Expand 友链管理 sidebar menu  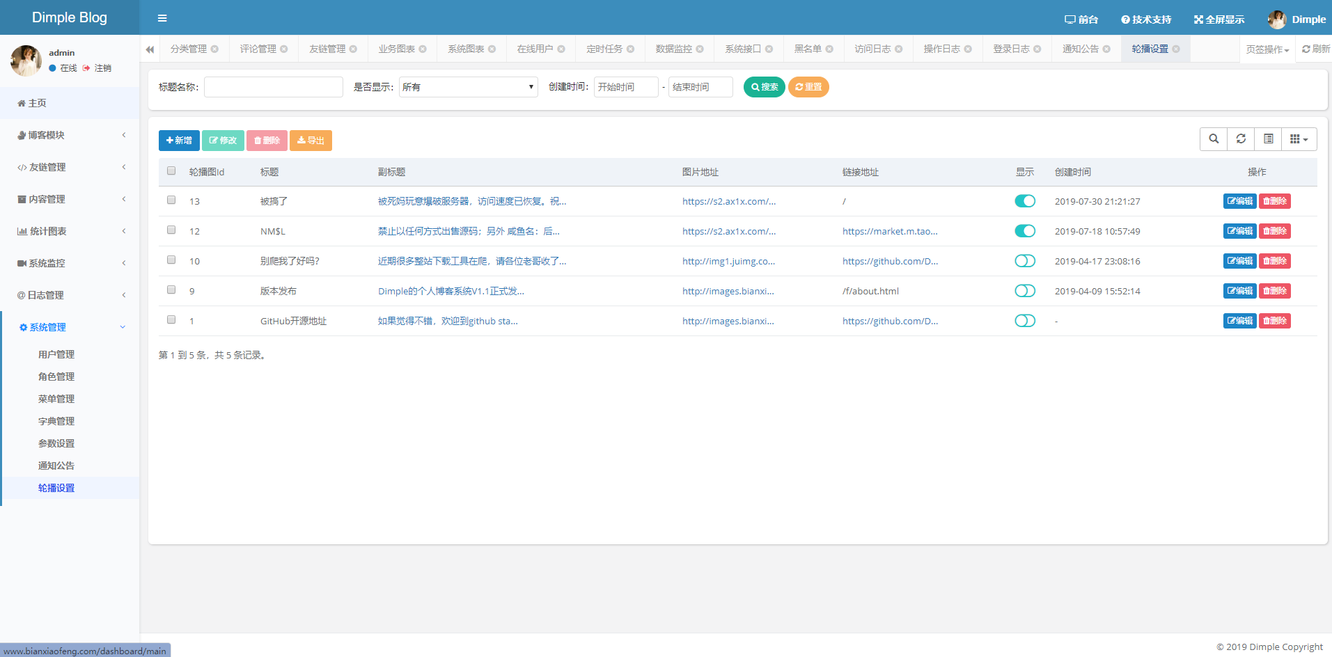(x=70, y=167)
